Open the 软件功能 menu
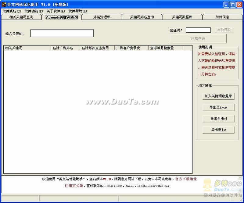This screenshot has height=203, width=244. pyautogui.click(x=34, y=11)
